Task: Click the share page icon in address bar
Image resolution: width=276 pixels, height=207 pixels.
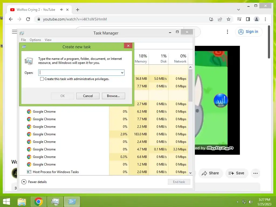Action: click(220, 19)
